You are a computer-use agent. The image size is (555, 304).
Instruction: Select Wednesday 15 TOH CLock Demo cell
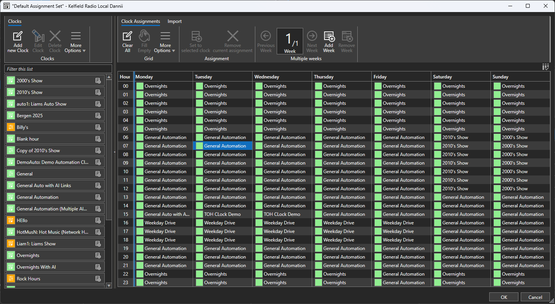pos(282,214)
